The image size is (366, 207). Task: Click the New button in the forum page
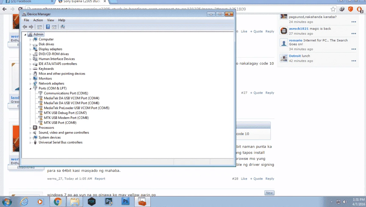269,193
